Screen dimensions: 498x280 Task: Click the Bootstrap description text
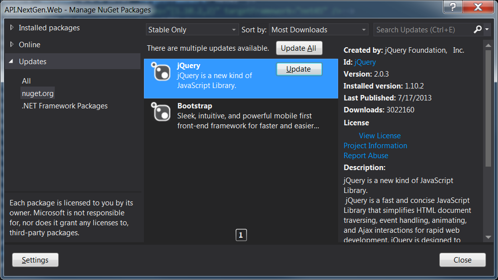click(248, 121)
